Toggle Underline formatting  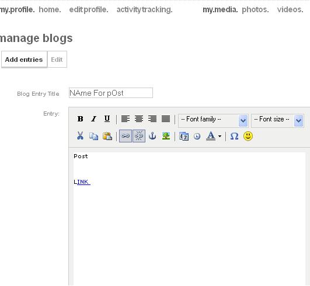coord(107,119)
